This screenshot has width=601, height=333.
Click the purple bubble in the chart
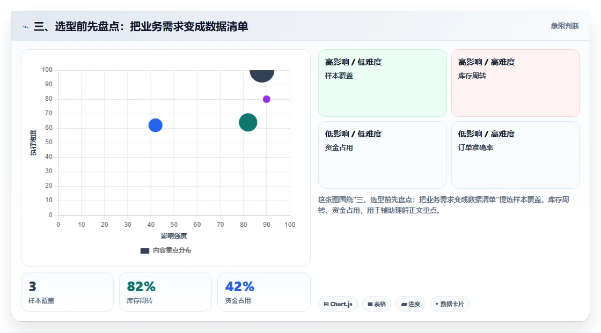[266, 99]
